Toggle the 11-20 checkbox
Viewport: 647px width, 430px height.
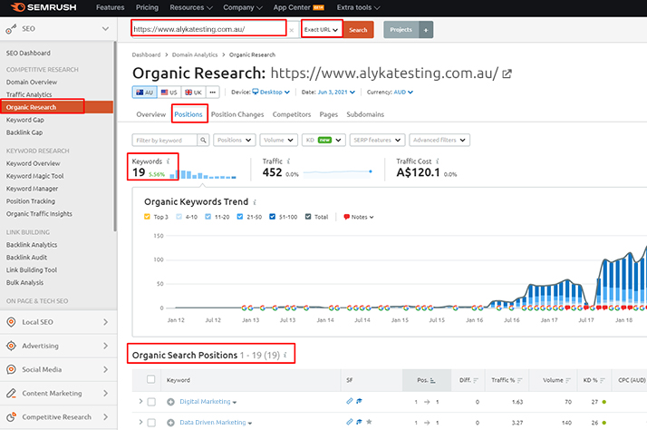208,217
